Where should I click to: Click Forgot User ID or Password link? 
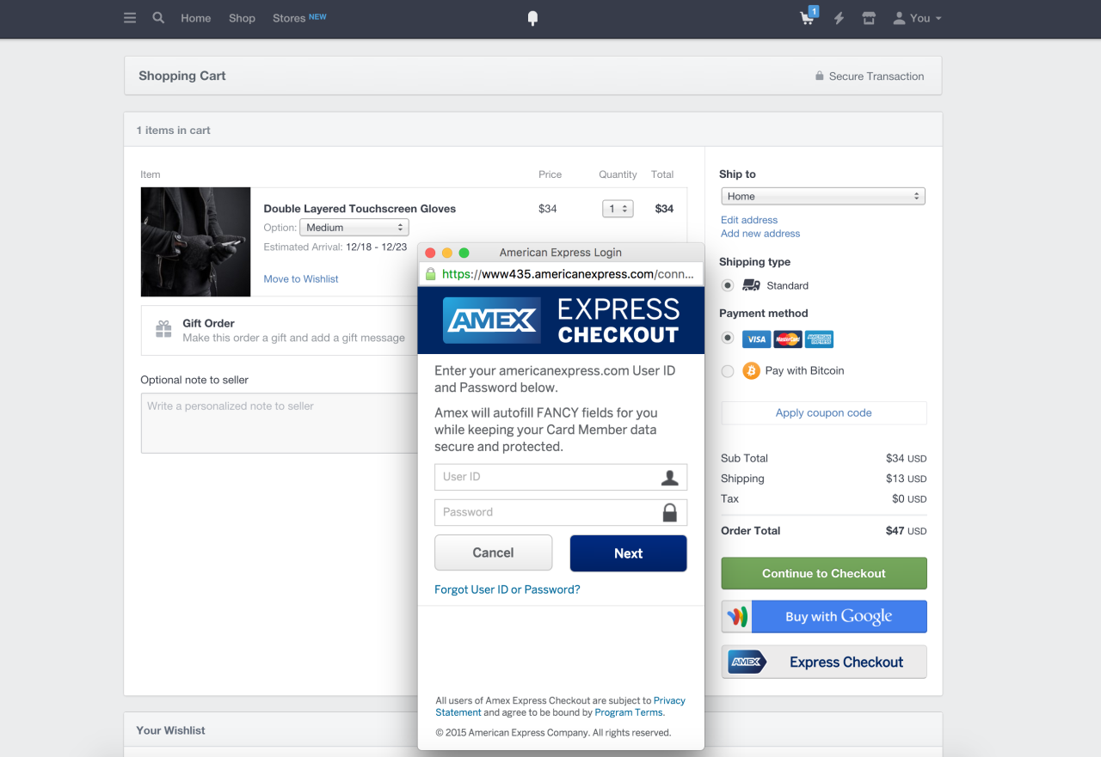[507, 589]
